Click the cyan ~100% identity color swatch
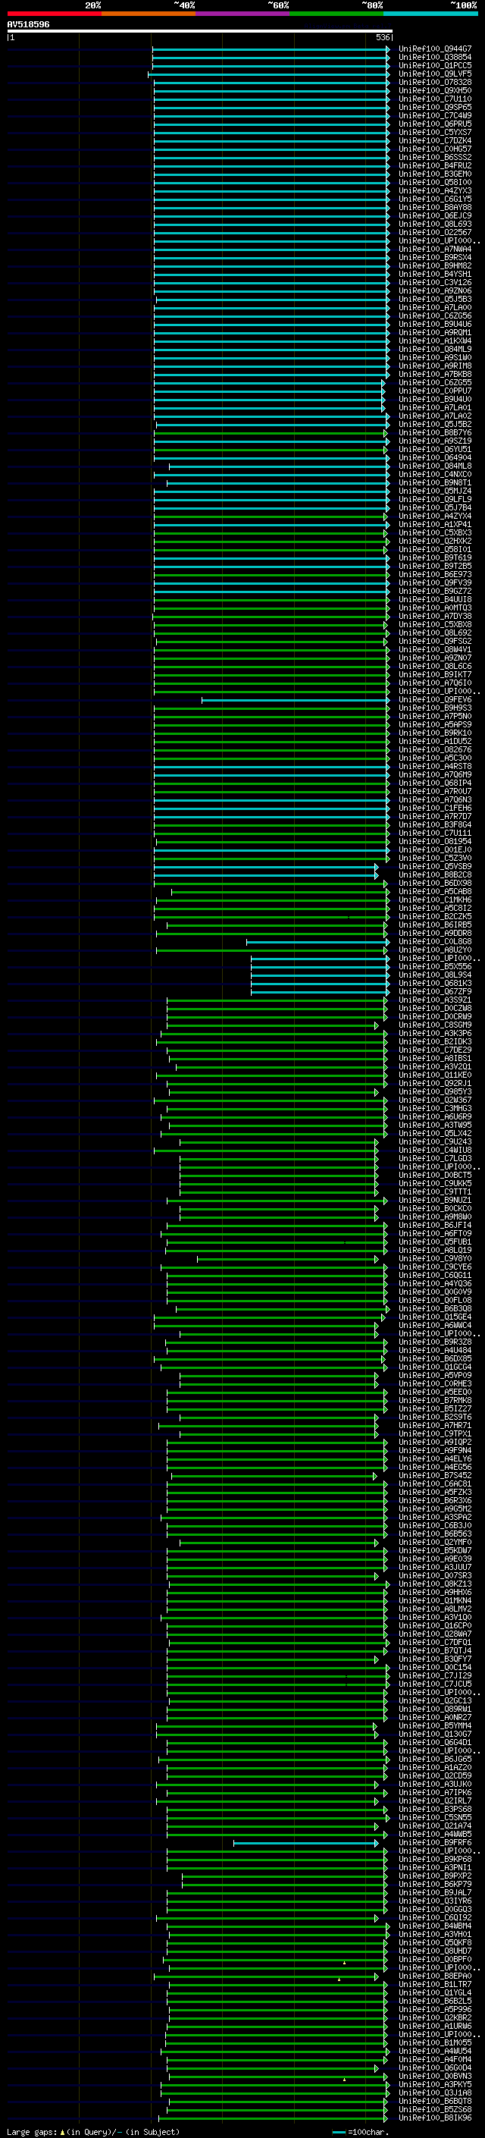 431,14
